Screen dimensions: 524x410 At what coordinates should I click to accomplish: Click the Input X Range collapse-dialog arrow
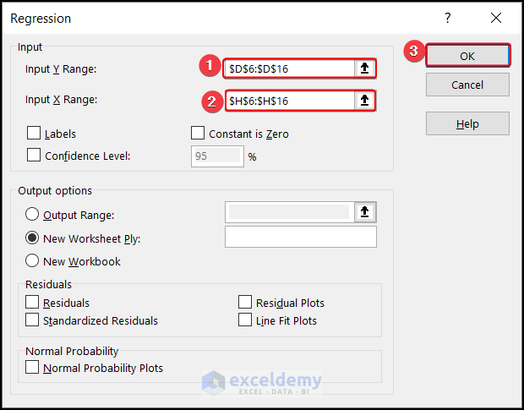pos(364,101)
